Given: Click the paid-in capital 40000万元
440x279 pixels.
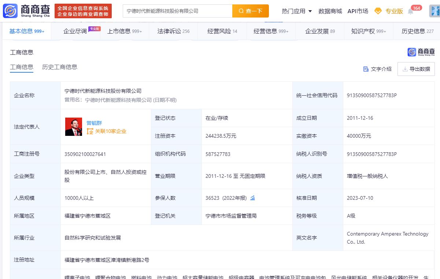Looking at the screenshot, I should click(359, 136).
